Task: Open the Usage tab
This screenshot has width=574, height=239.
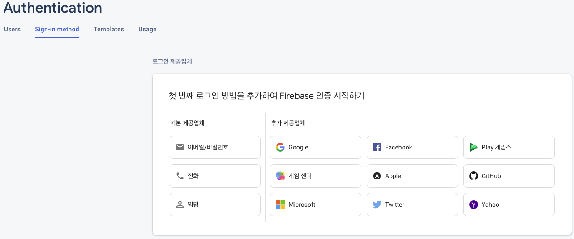Action: tap(147, 29)
